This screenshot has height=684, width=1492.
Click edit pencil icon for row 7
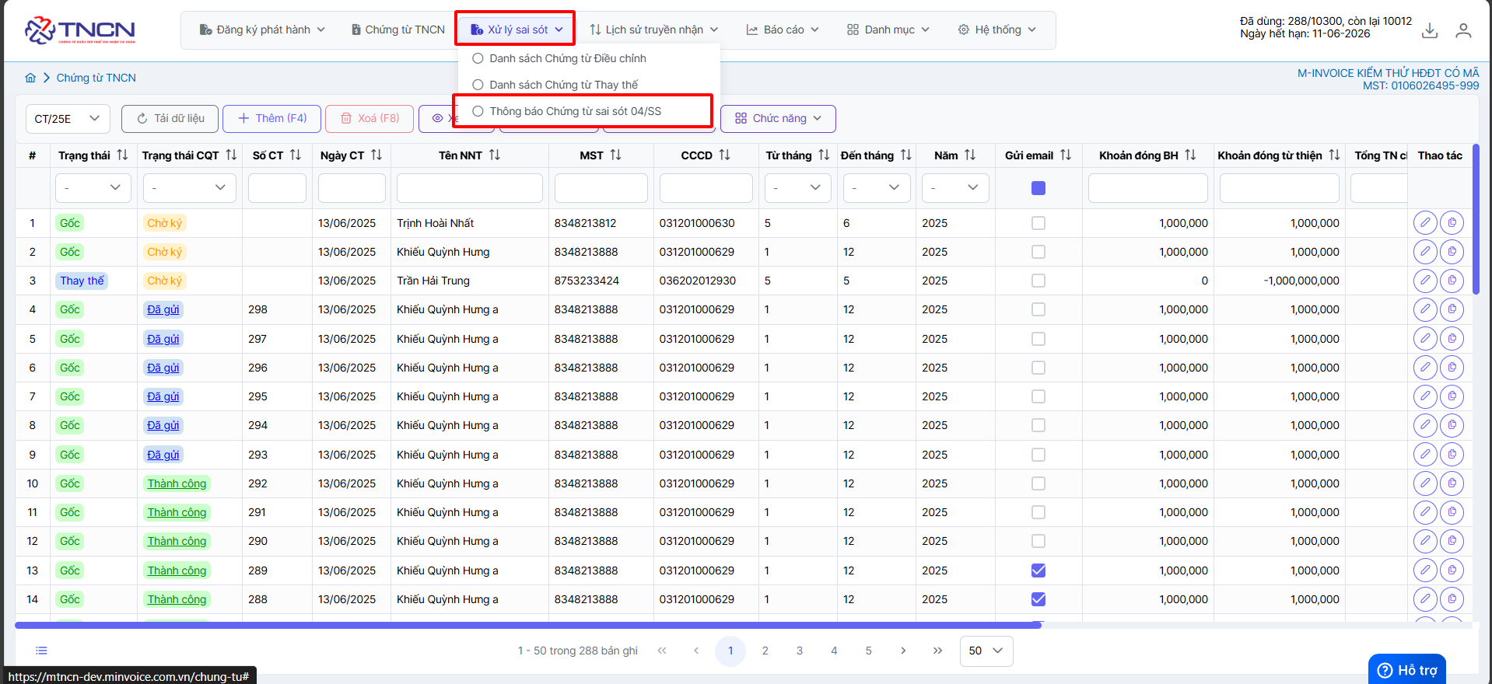coord(1425,396)
